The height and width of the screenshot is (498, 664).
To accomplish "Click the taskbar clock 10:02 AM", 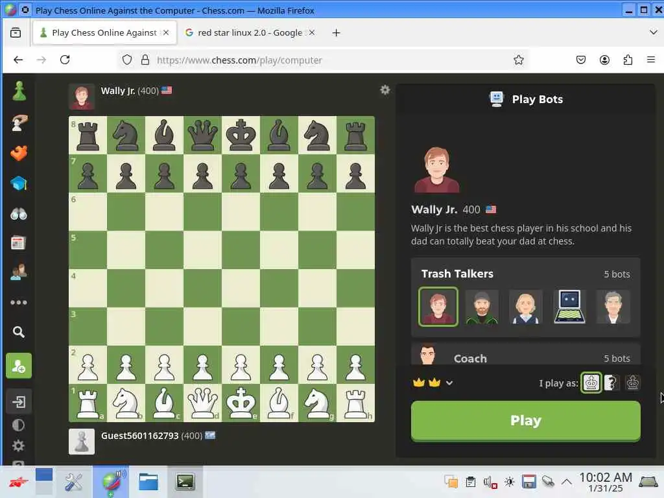I will (605, 478).
